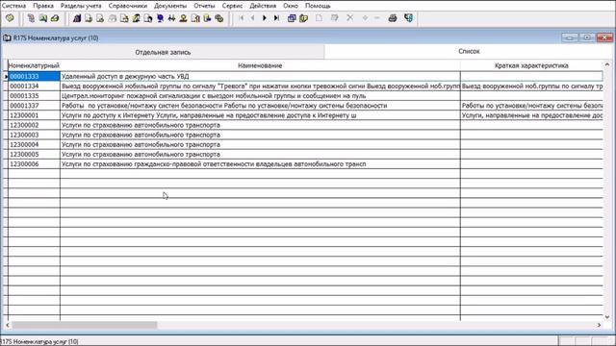Viewport: 616px width, 346px height.
Task: Click the Номенклатурный column header
Action: tap(34, 65)
